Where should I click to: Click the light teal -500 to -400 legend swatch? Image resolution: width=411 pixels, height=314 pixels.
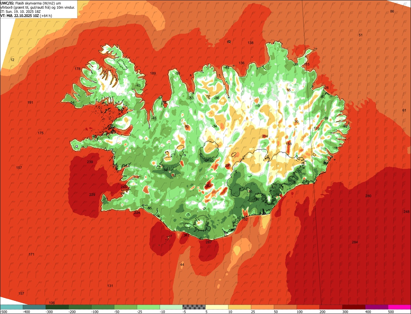11,307
